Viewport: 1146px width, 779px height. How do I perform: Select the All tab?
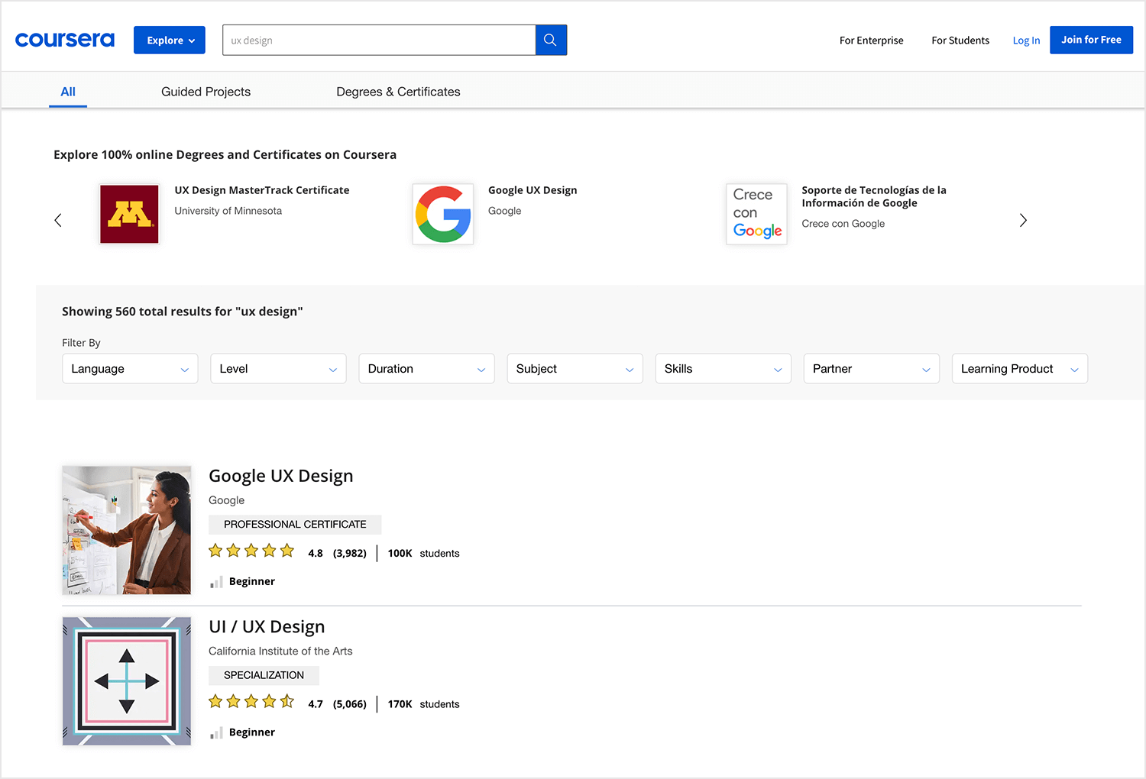tap(68, 92)
